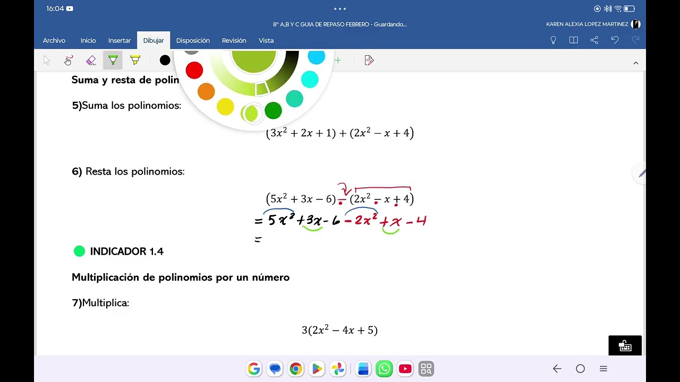Viewport: 680px width, 382px height.
Task: Click the heading 'INDICADOR 1.4'
Action: pos(126,251)
